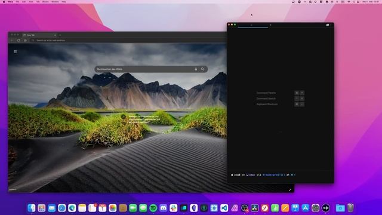Expand the background image with corner arrows
Viewport: 382px width, 215px height.
(x=290, y=190)
